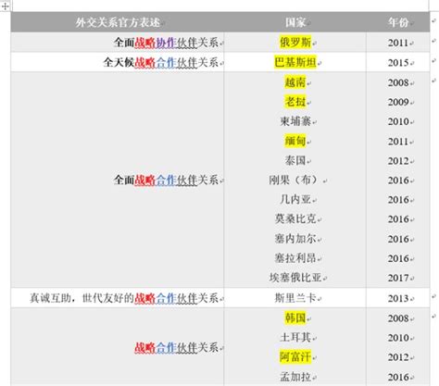
Task: Click the 土耳其 country cell
Action: 295,337
